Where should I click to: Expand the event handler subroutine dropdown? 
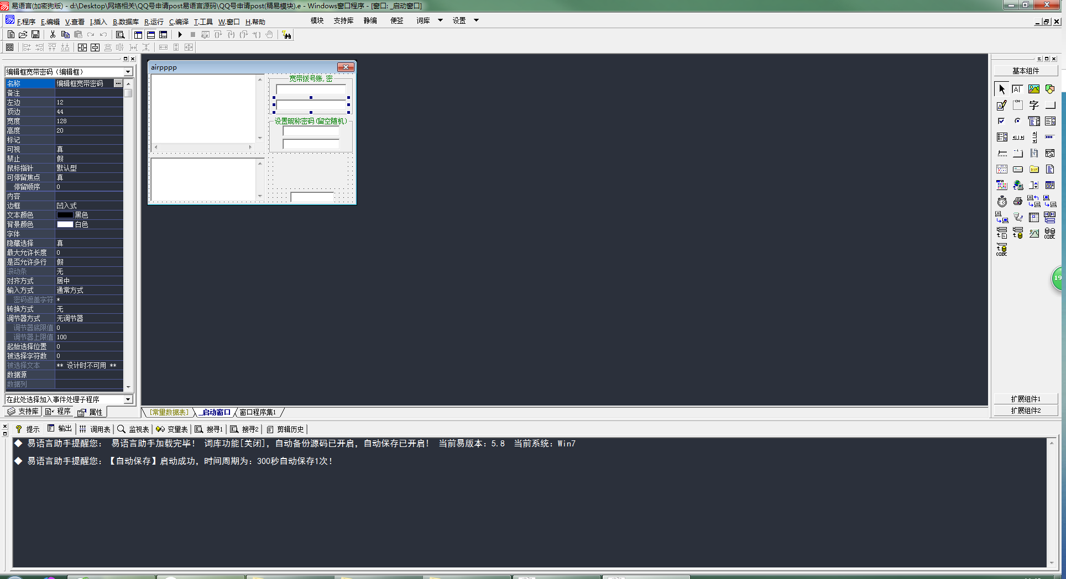pyautogui.click(x=128, y=399)
